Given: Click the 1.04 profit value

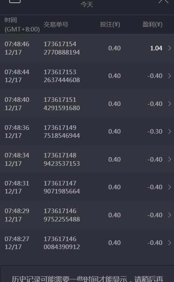Looking at the screenshot, I should pos(156,48).
